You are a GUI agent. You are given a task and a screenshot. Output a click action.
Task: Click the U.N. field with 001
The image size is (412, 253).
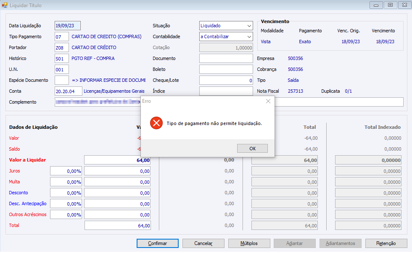(x=62, y=70)
